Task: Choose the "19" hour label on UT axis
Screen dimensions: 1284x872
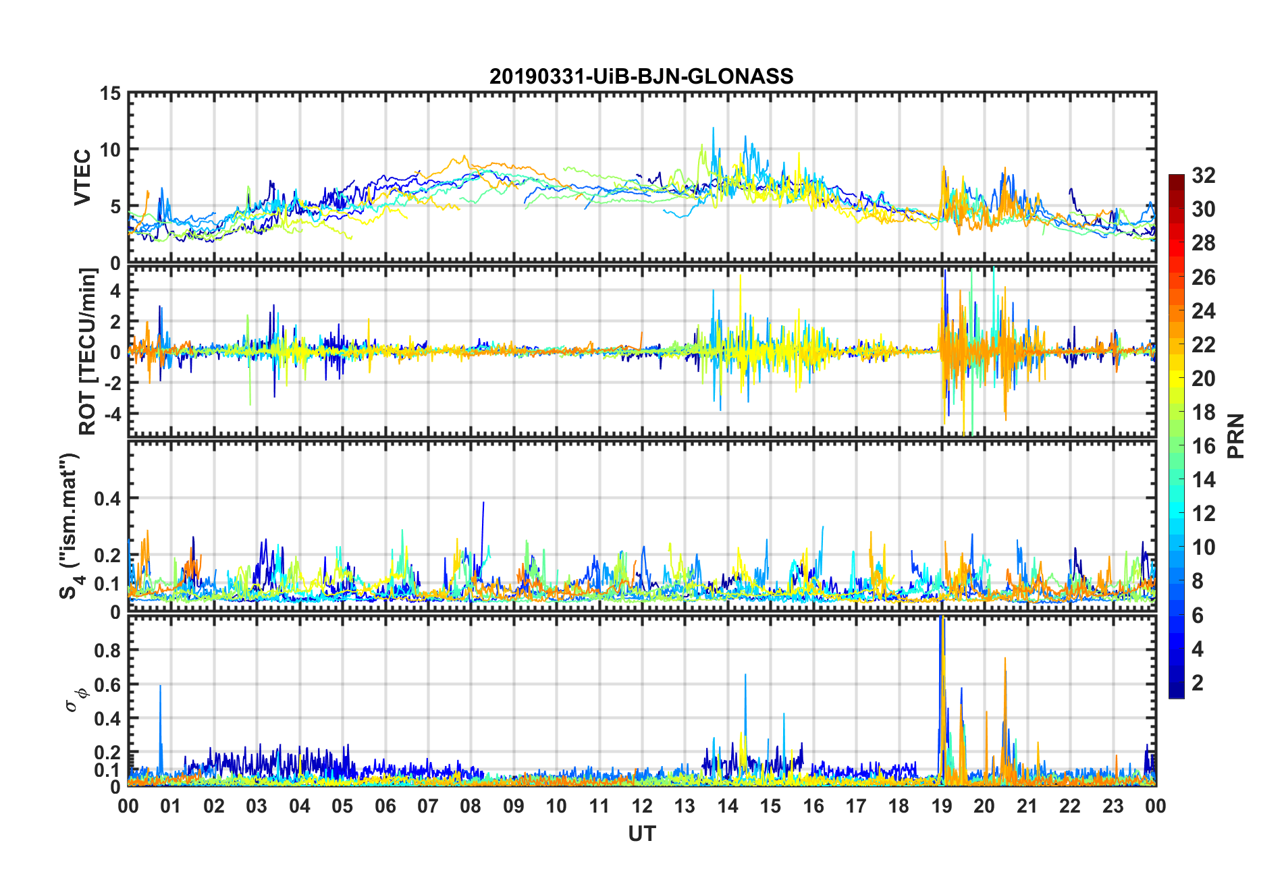Action: 942,806
